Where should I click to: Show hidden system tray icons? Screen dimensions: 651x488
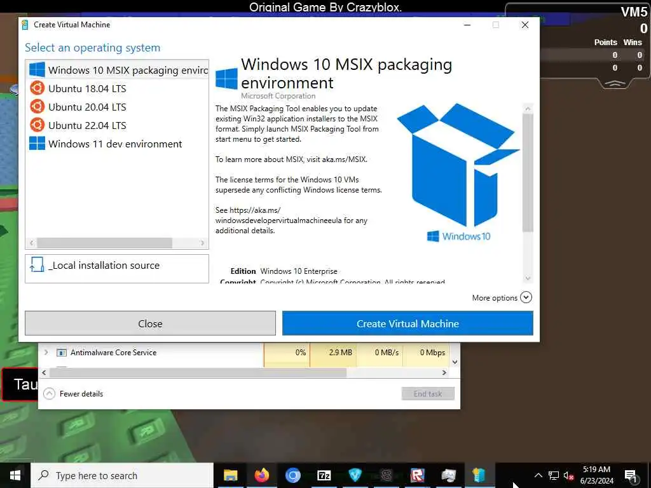pyautogui.click(x=538, y=475)
